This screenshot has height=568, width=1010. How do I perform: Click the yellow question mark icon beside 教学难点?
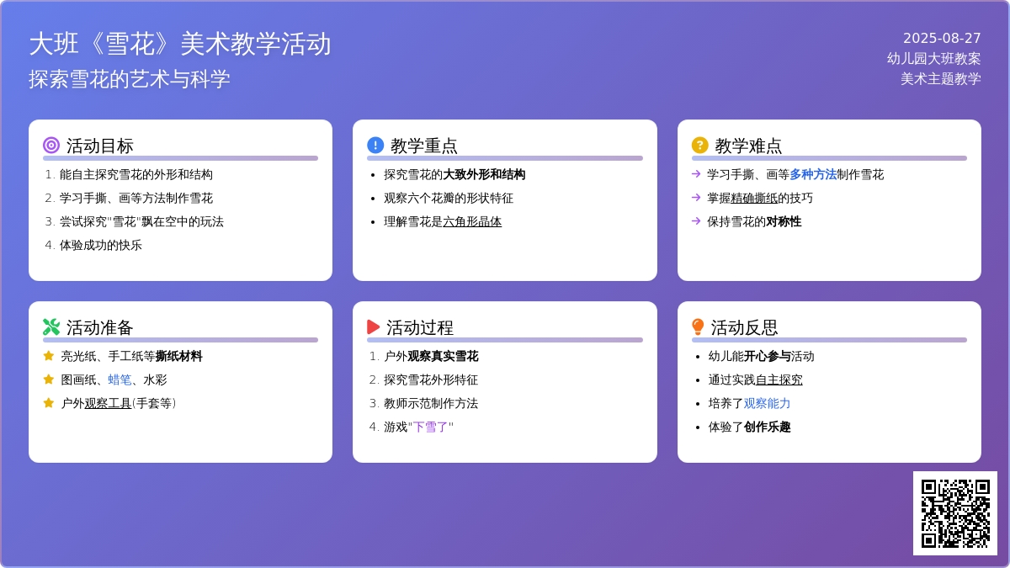700,145
